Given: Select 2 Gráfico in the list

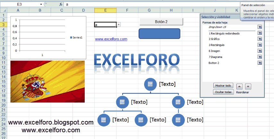Looking at the screenshot, I should pyautogui.click(x=214, y=39).
